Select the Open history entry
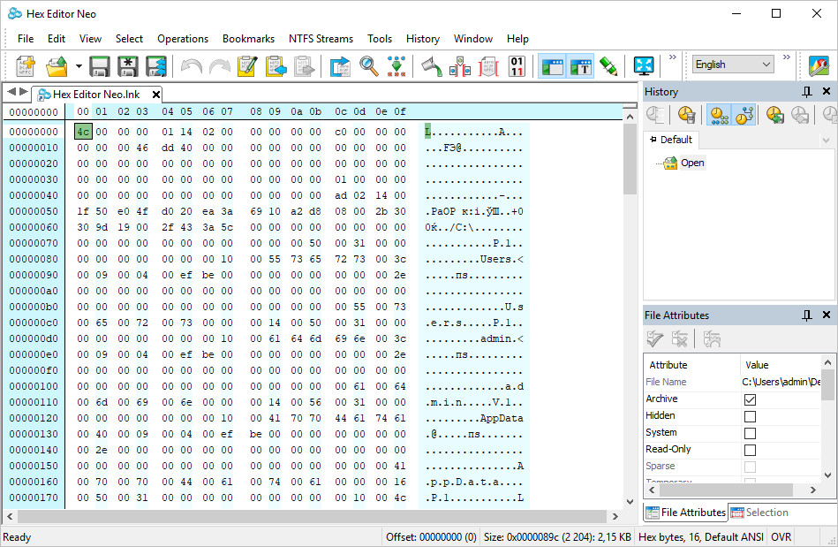The image size is (838, 547). pos(691,163)
